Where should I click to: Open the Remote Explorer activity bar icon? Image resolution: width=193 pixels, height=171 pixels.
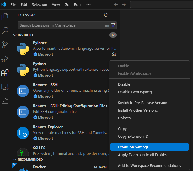click(5, 87)
